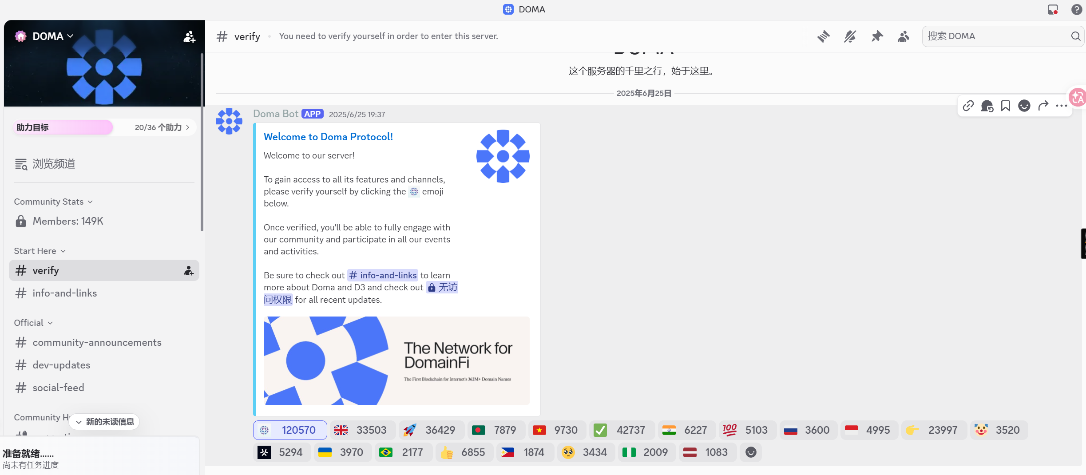The height and width of the screenshot is (475, 1086).
Task: Open the 助力目标 boost goal progress bar
Action: pyautogui.click(x=103, y=127)
